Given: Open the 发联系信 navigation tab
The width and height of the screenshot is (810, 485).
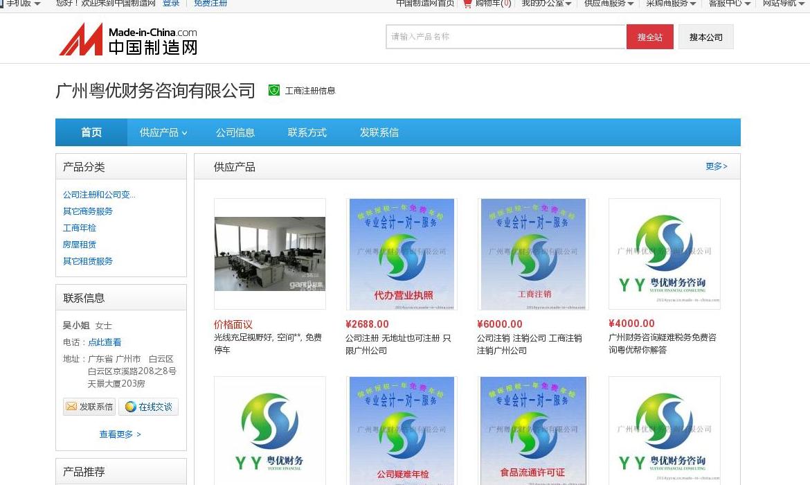Looking at the screenshot, I should pyautogui.click(x=379, y=132).
